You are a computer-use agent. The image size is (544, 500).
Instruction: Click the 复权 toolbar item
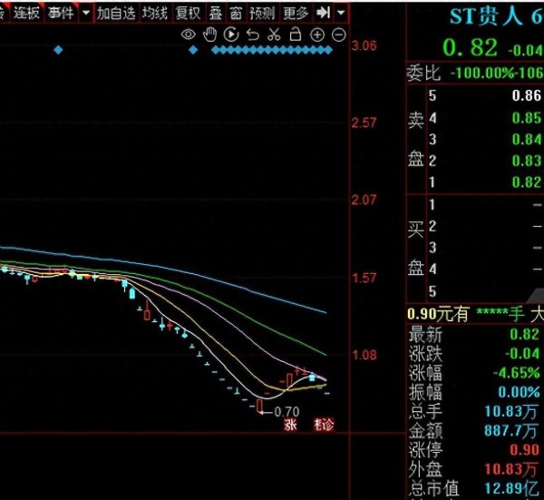(188, 14)
